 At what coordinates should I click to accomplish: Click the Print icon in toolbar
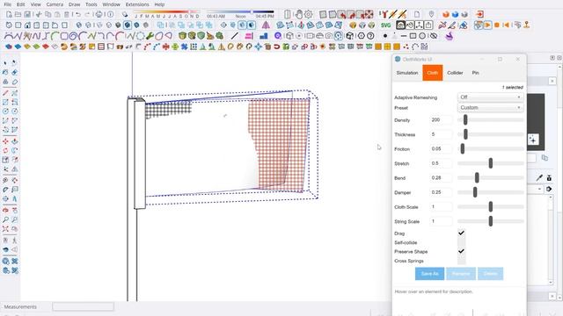coord(99,15)
